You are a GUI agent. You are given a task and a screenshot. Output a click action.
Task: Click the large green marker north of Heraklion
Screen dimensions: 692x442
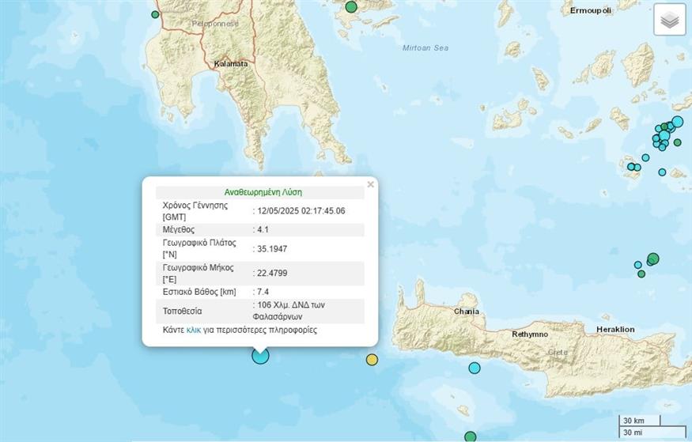click(x=652, y=259)
